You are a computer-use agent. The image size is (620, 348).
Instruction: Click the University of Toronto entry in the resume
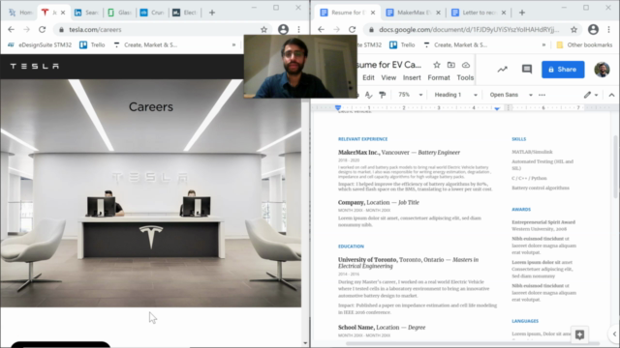coord(408,263)
